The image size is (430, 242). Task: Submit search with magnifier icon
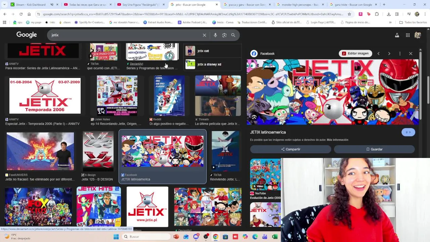pyautogui.click(x=233, y=35)
